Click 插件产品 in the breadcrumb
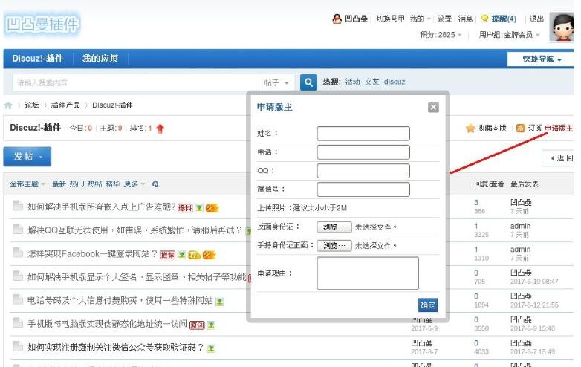Image resolution: width=581 pixels, height=367 pixels. click(65, 105)
